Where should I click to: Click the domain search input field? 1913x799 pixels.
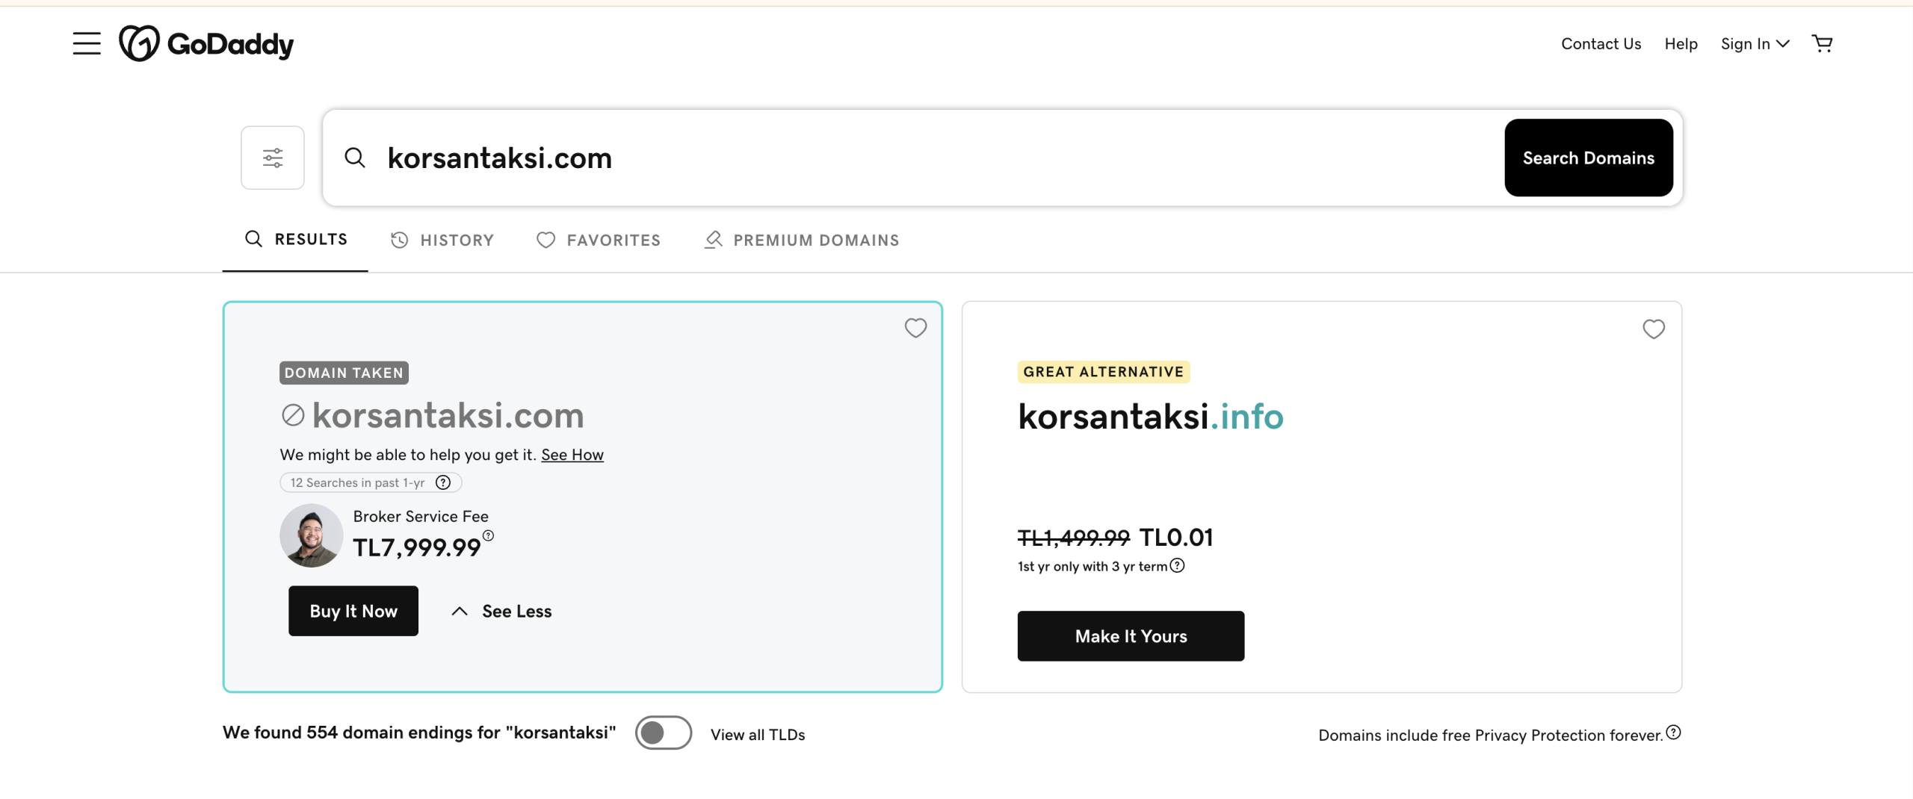click(897, 158)
